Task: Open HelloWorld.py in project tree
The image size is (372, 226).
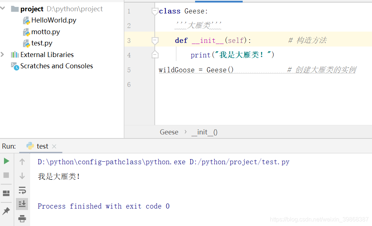Action: pyautogui.click(x=54, y=20)
